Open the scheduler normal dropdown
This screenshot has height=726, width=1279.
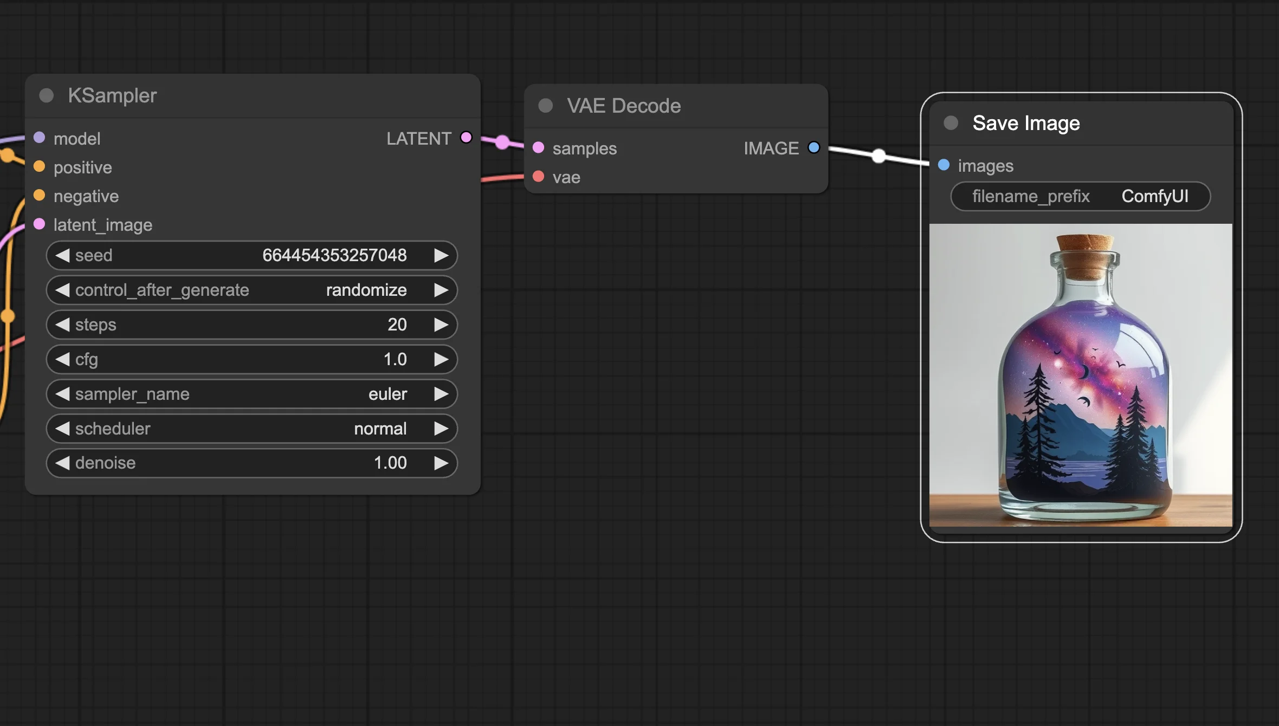[251, 429]
